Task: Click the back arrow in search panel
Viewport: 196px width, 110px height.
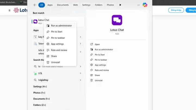Action: 35,5
